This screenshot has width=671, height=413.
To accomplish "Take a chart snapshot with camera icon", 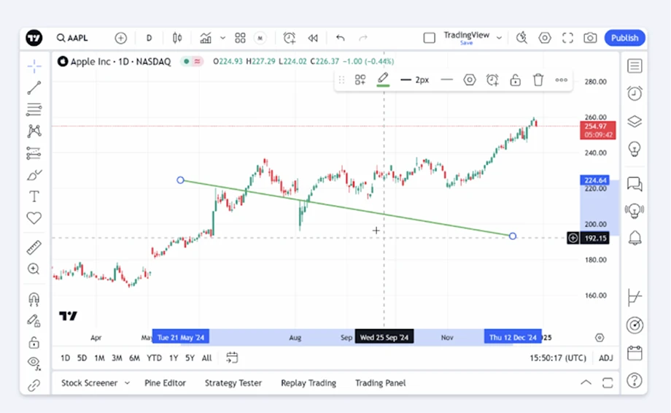I will pyautogui.click(x=590, y=38).
